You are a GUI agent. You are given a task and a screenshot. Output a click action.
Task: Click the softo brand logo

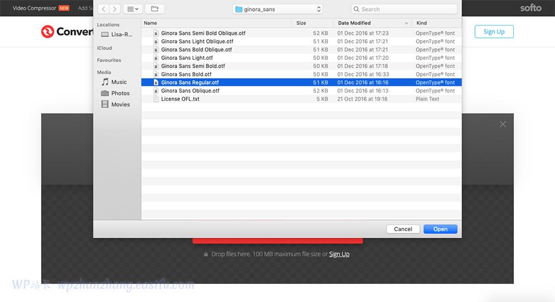coord(531,8)
